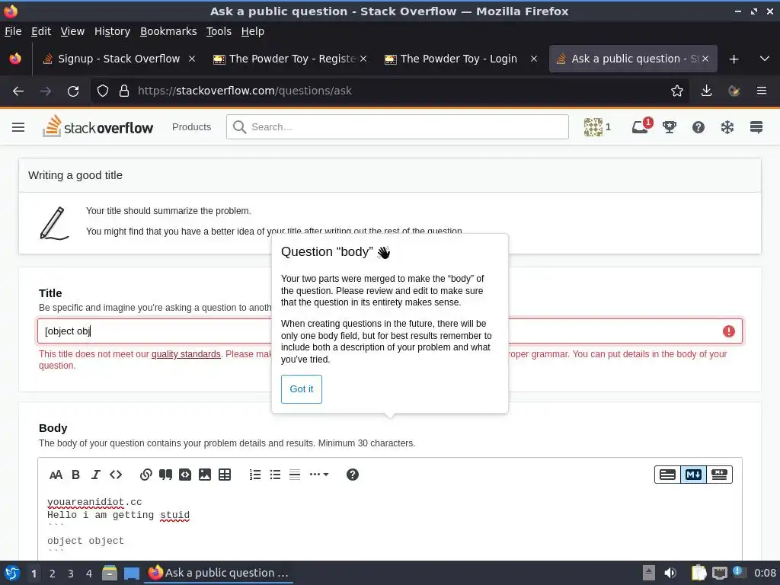Open the editor help icon
This screenshot has height=585, width=780.
(352, 475)
